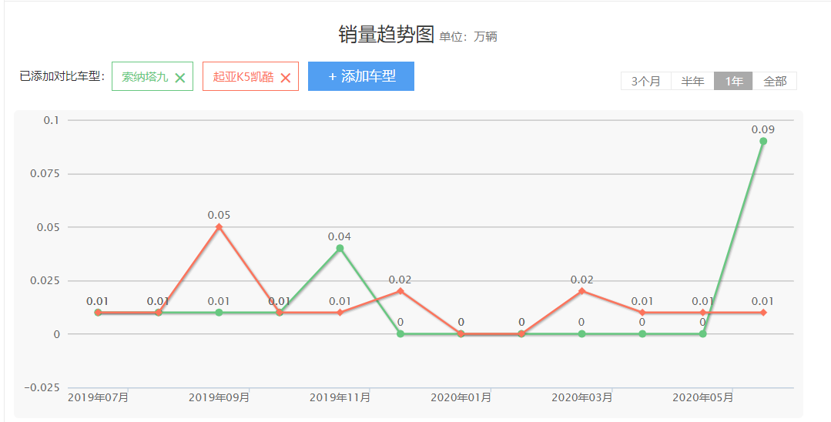The width and height of the screenshot is (831, 422).
Task: Click the green 0.01 point under 0.05 peak
Action: point(219,312)
